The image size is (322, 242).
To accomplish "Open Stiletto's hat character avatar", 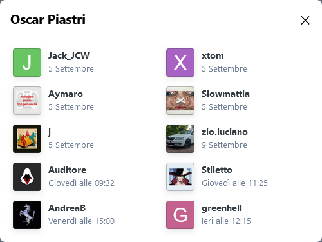I will [180, 177].
